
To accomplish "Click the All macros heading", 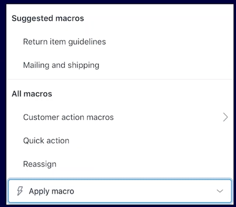I will [x=32, y=94].
